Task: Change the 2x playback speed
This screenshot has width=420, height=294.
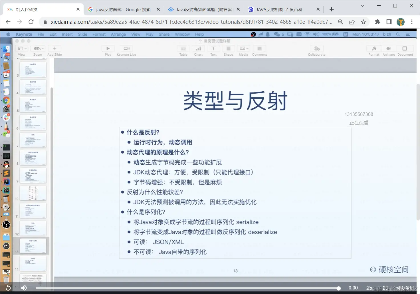Action: [369, 288]
